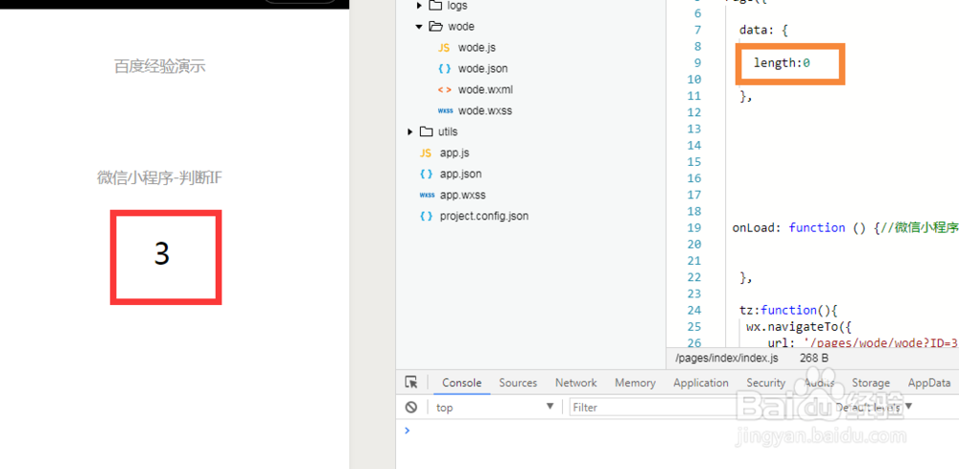Focus the console Filter field
959x469 pixels.
(700, 408)
